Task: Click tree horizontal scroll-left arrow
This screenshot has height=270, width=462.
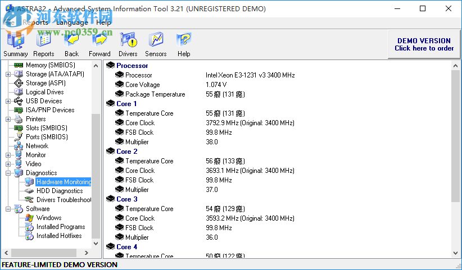Action: (x=7, y=253)
